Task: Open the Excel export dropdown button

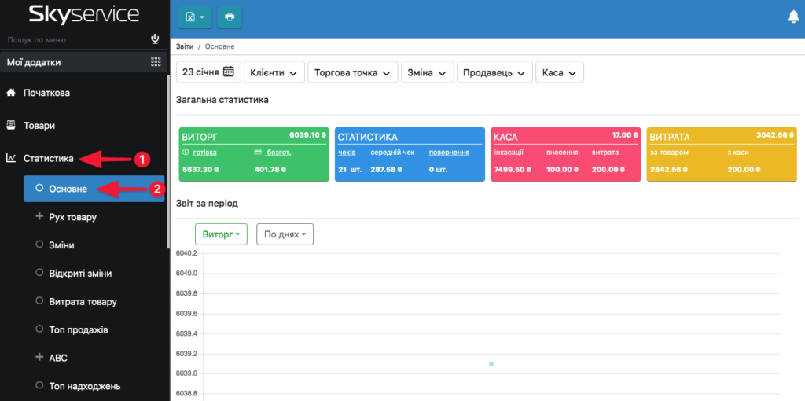Action: (x=195, y=17)
